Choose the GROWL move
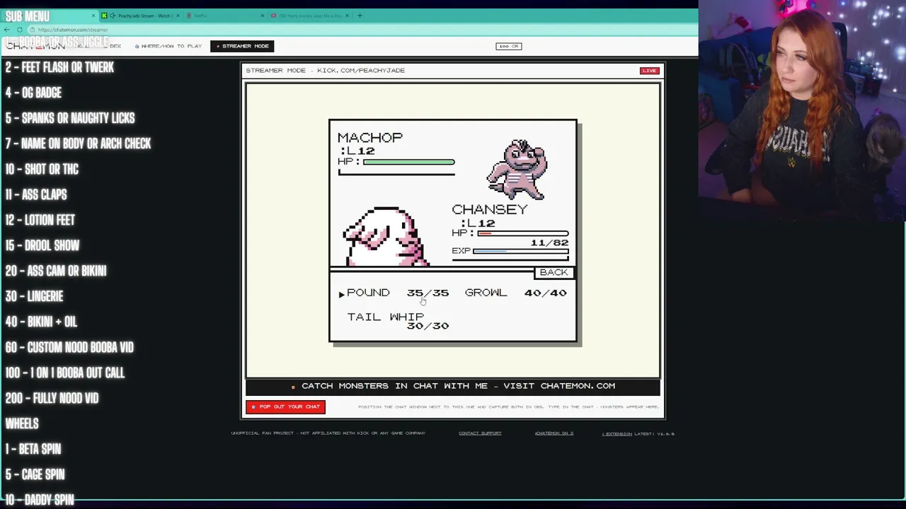906x509 pixels. click(x=486, y=293)
